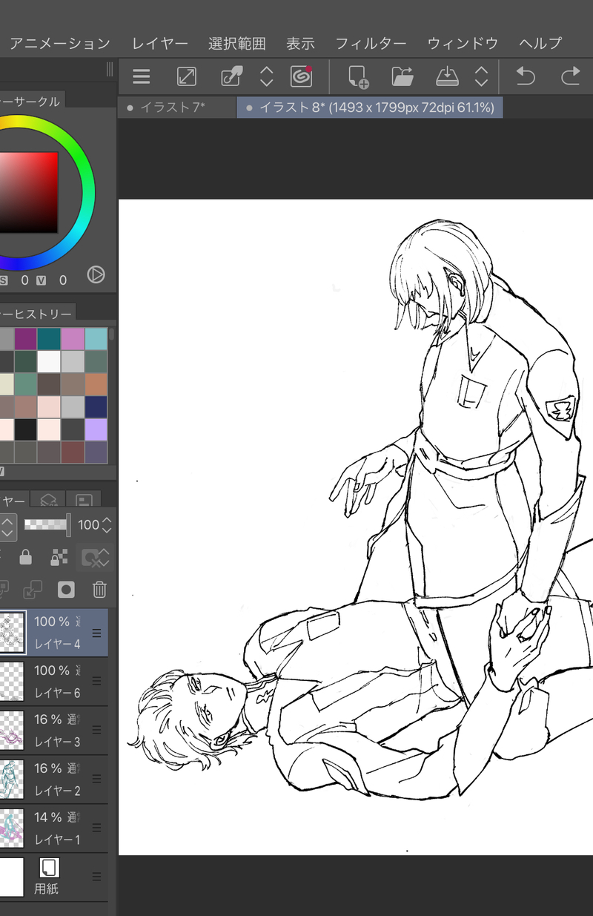This screenshot has width=593, height=916.
Task: Open the ヘルプ menu
Action: pyautogui.click(x=540, y=44)
